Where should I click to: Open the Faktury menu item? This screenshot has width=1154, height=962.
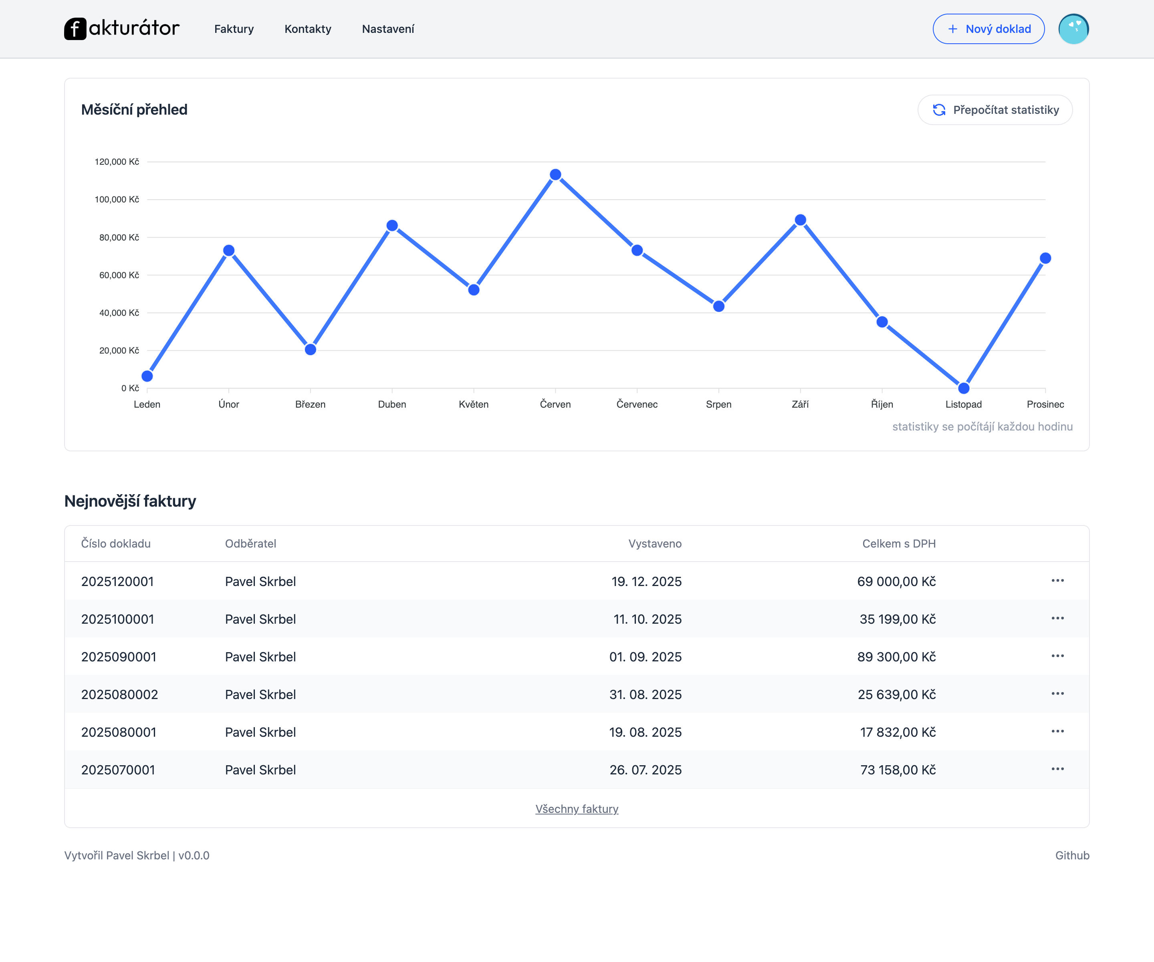234,28
